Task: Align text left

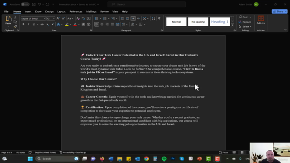Action: point(97,24)
